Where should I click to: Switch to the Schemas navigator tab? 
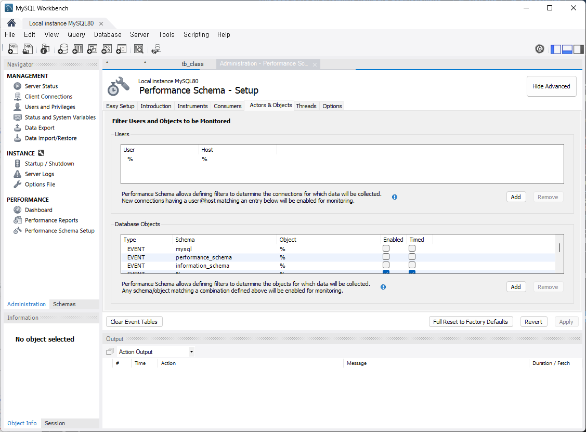click(64, 304)
